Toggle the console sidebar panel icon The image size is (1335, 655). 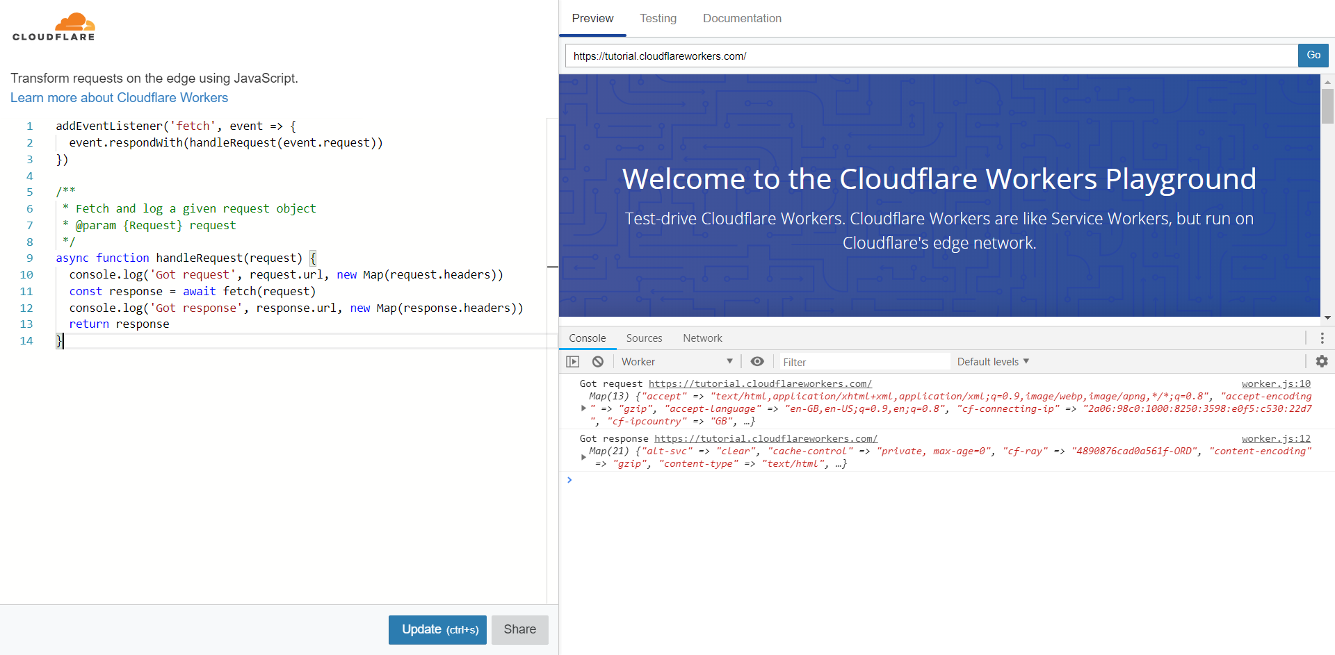point(573,361)
